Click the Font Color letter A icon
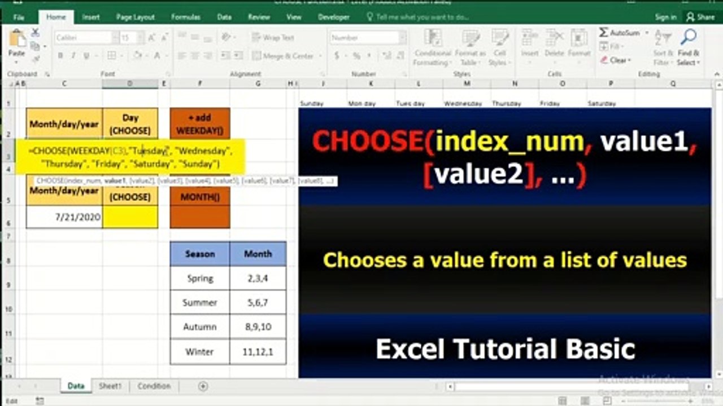 pos(156,55)
